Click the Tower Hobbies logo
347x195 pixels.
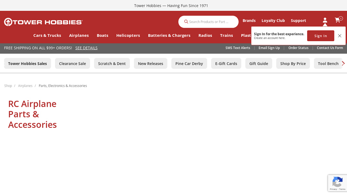tap(43, 22)
